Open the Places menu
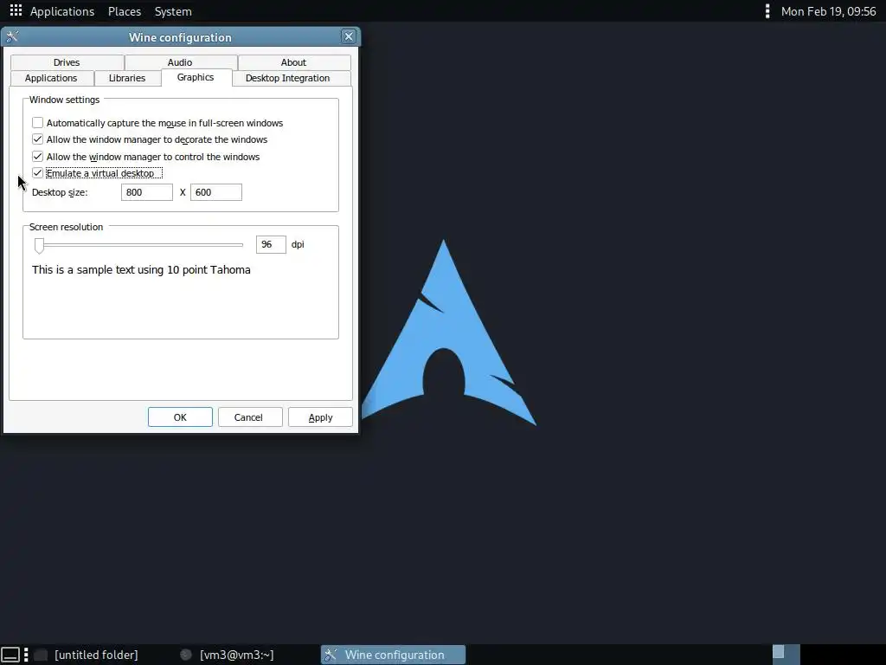Image resolution: width=886 pixels, height=665 pixels. click(x=125, y=11)
